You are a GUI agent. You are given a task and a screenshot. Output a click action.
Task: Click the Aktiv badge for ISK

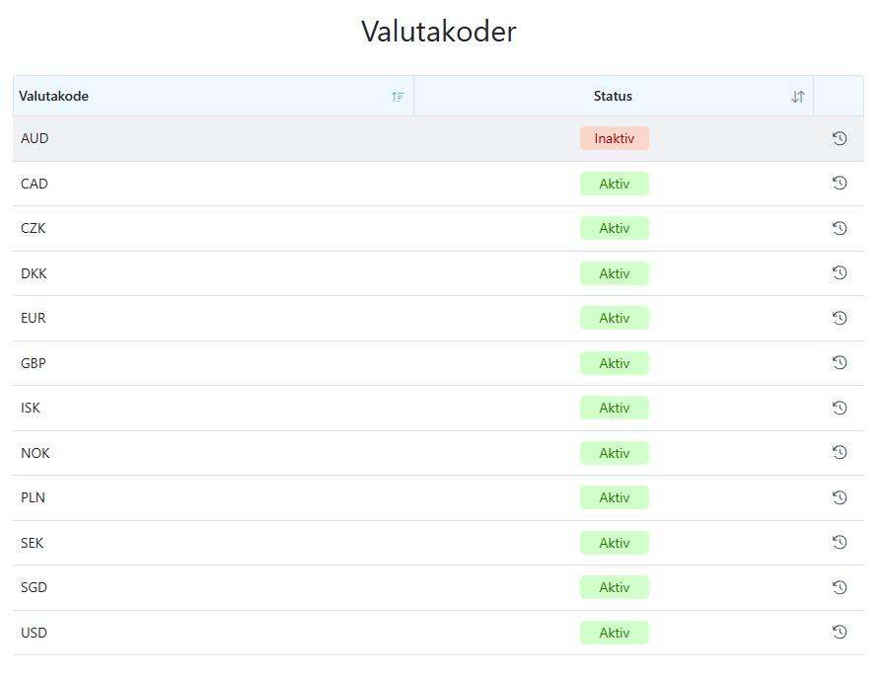coord(615,408)
